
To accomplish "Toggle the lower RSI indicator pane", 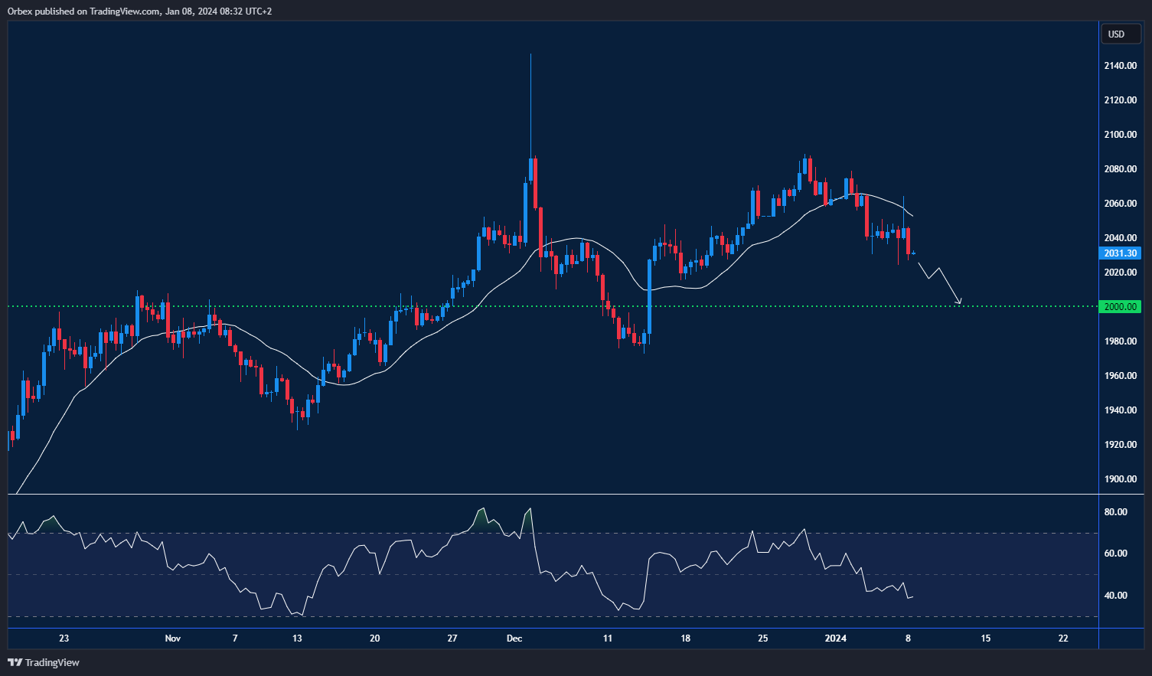I will pos(536,559).
